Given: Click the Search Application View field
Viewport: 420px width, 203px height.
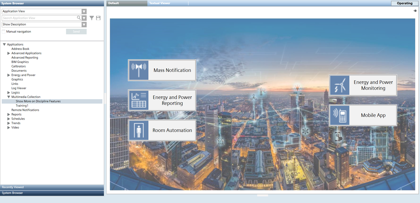Looking at the screenshot, I should 38,18.
